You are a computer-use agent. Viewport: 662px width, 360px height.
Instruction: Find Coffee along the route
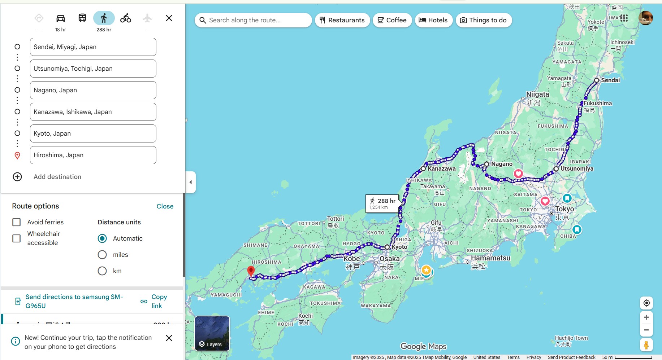392,20
